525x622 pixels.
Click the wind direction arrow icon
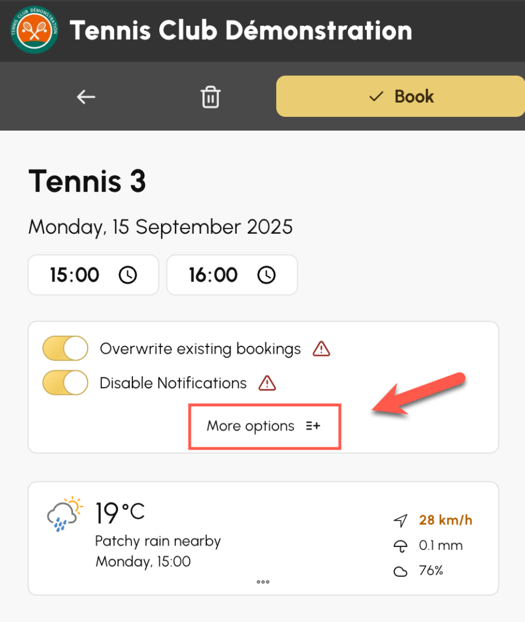(x=400, y=521)
